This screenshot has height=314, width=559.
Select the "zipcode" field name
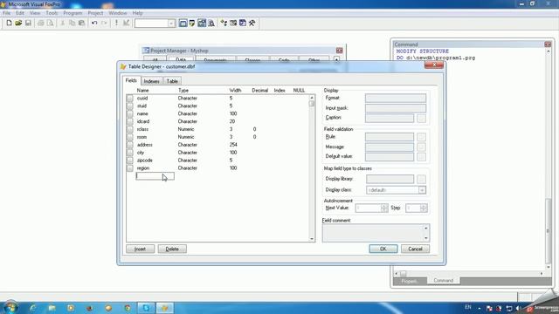pyautogui.click(x=145, y=160)
